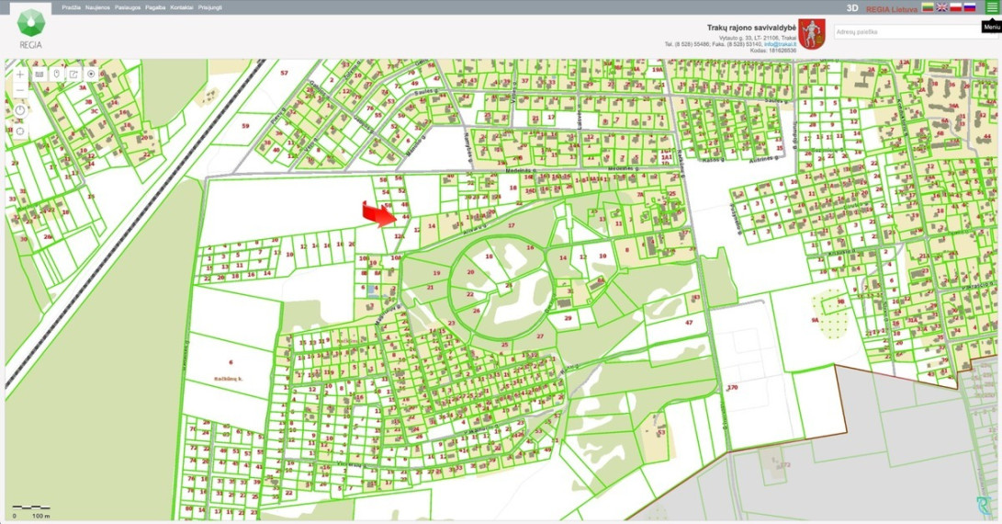Open the Pagalba menu item

click(155, 7)
